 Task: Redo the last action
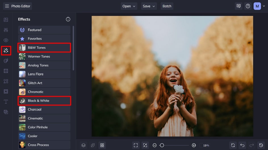[252, 145]
